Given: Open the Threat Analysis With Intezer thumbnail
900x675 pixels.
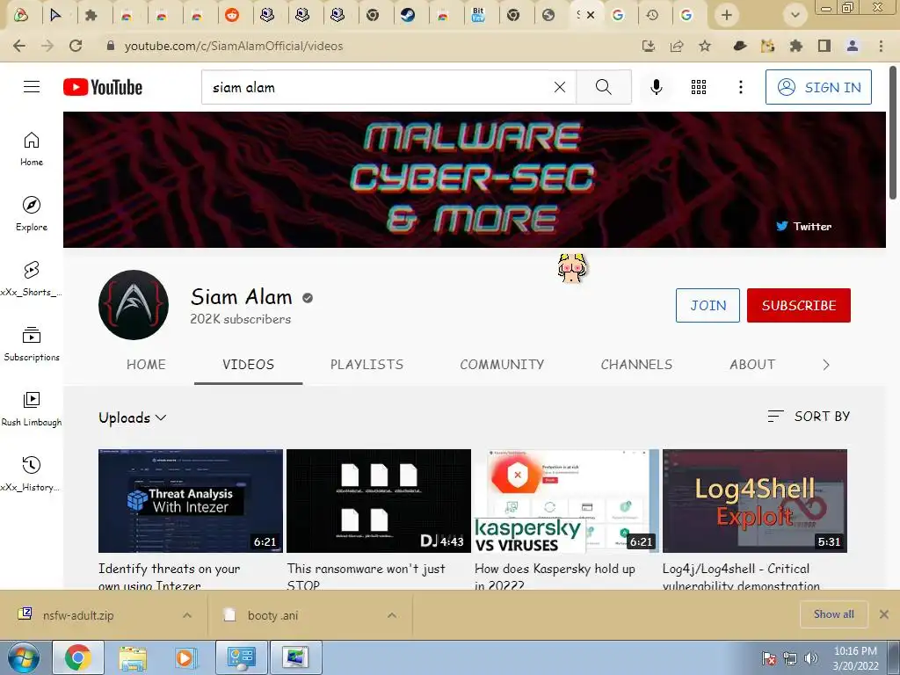Looking at the screenshot, I should coord(191,500).
